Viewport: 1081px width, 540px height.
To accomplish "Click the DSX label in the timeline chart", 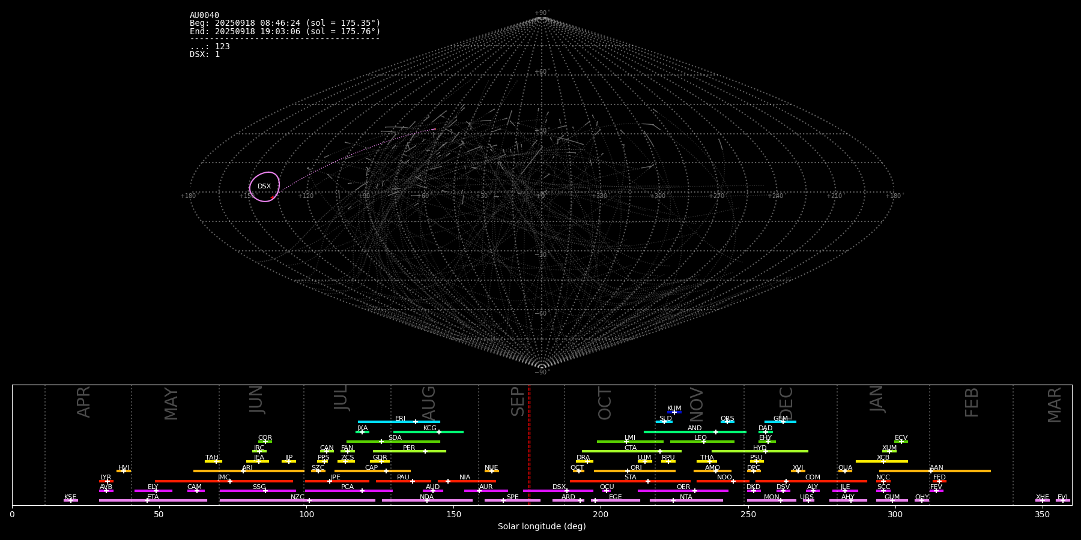I will pos(559,487).
